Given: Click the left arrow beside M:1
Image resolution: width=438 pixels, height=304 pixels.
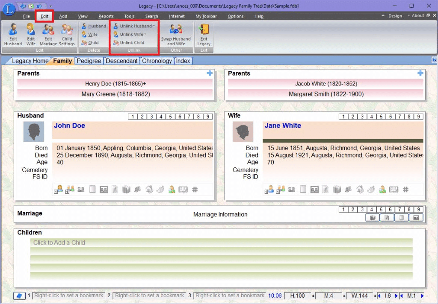Looking at the screenshot, I should [401, 295].
